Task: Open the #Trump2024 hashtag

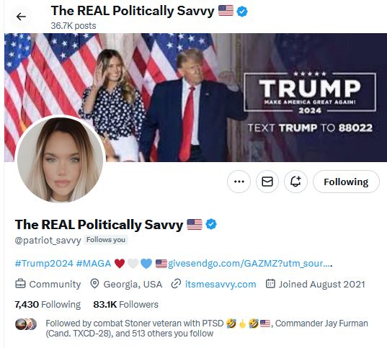Action: [44, 264]
